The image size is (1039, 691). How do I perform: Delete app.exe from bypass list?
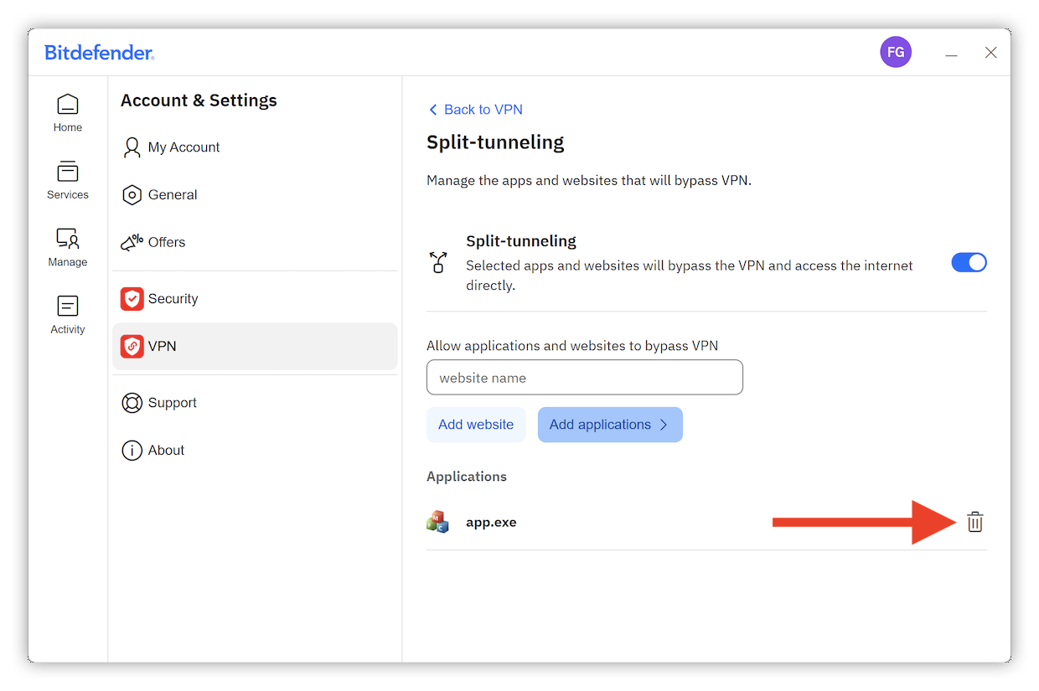point(974,522)
